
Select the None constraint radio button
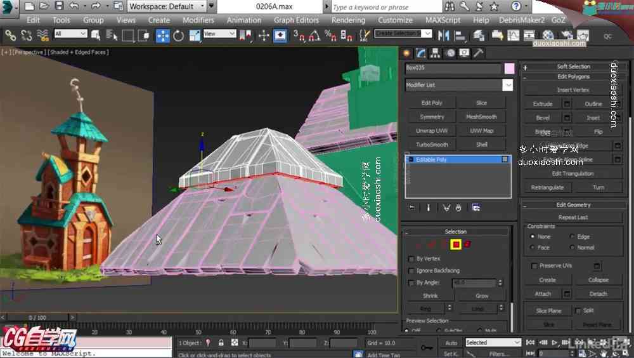[532, 236]
